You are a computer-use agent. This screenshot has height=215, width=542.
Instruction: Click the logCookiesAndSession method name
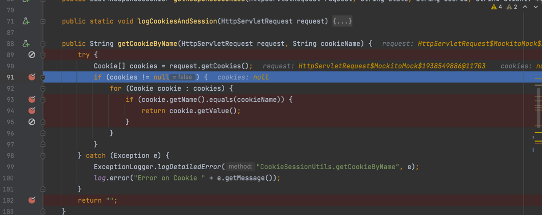click(177, 21)
